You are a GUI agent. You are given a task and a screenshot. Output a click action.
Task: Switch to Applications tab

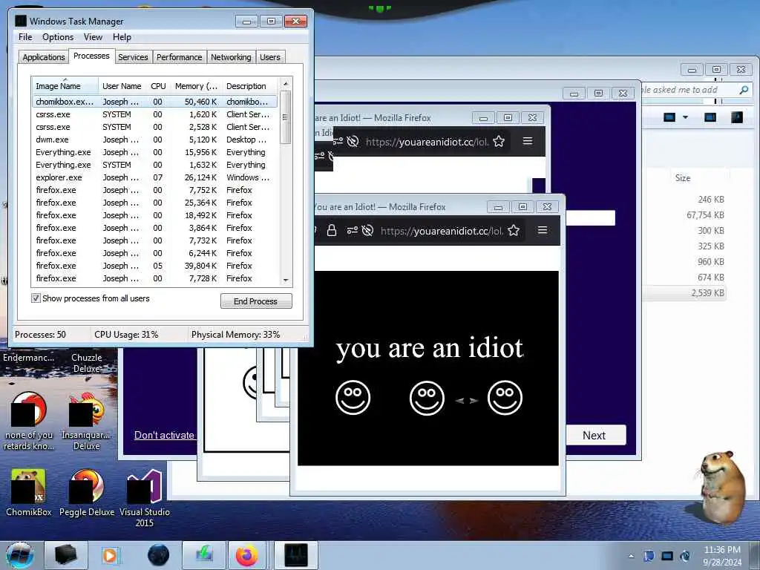(x=44, y=57)
